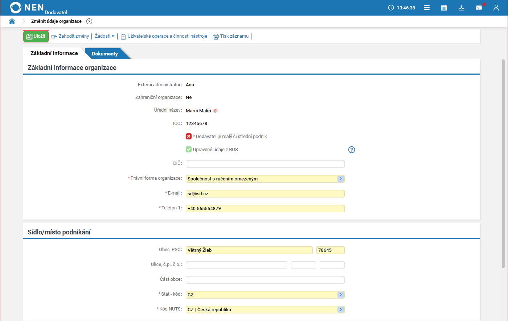The height and width of the screenshot is (321, 508).
Task: Select the Základní informace tab
Action: (54, 53)
